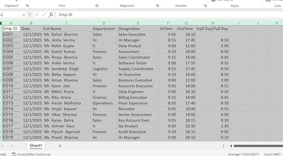The image size is (283, 156).
Task: Select column A header
Action: coord(11,23)
